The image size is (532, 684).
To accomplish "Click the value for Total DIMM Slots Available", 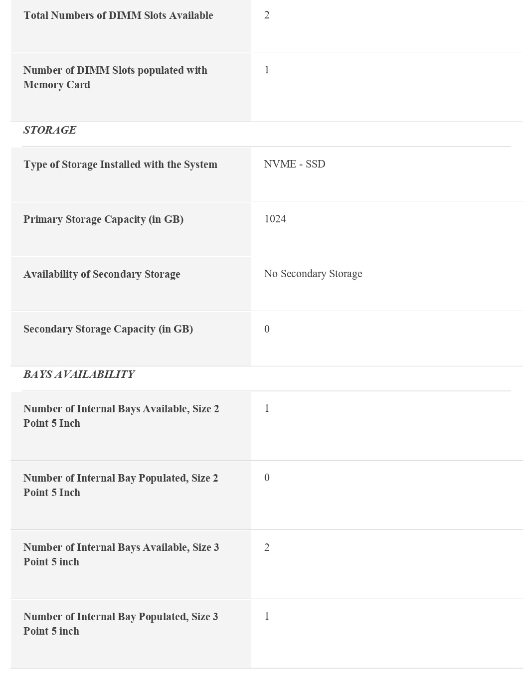I will tap(267, 15).
